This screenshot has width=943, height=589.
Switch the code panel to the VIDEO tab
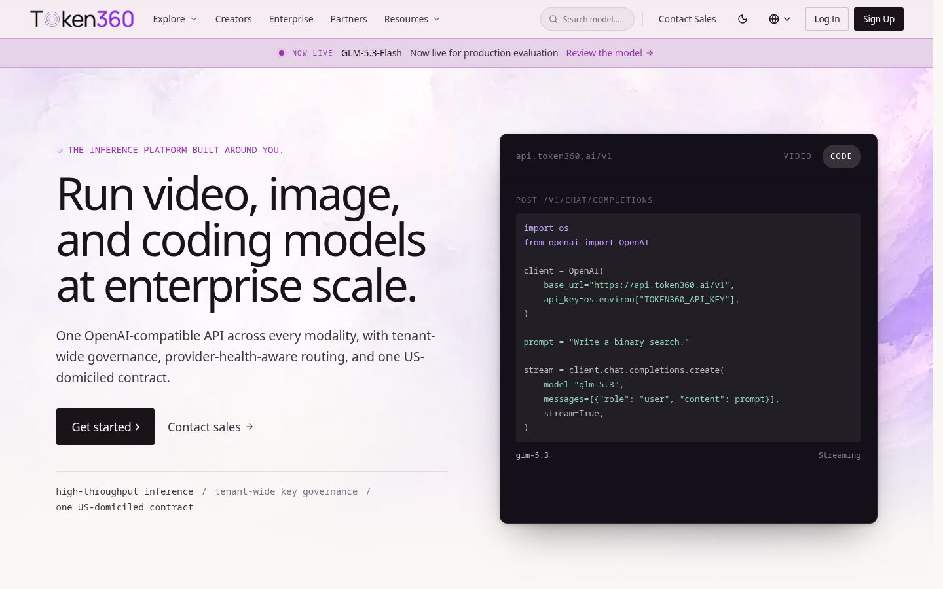click(x=797, y=156)
